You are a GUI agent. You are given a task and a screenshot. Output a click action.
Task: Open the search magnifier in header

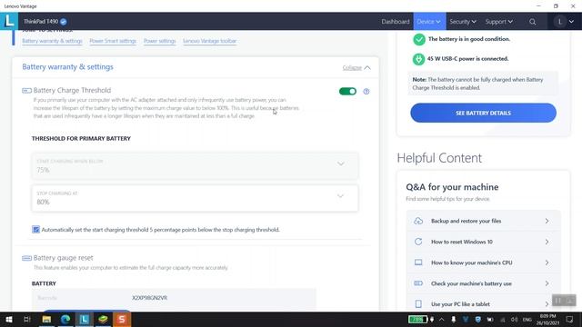pos(533,22)
